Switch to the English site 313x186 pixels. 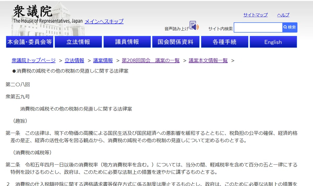point(273,42)
